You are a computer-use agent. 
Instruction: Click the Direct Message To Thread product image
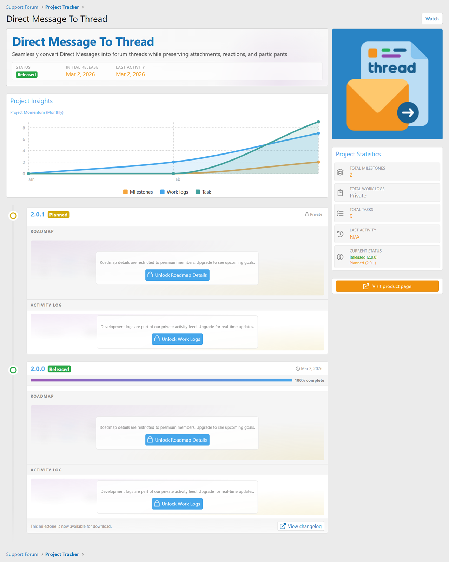(x=387, y=84)
